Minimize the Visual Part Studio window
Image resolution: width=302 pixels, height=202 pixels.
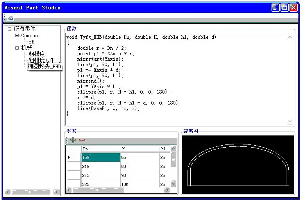[x=275, y=8]
